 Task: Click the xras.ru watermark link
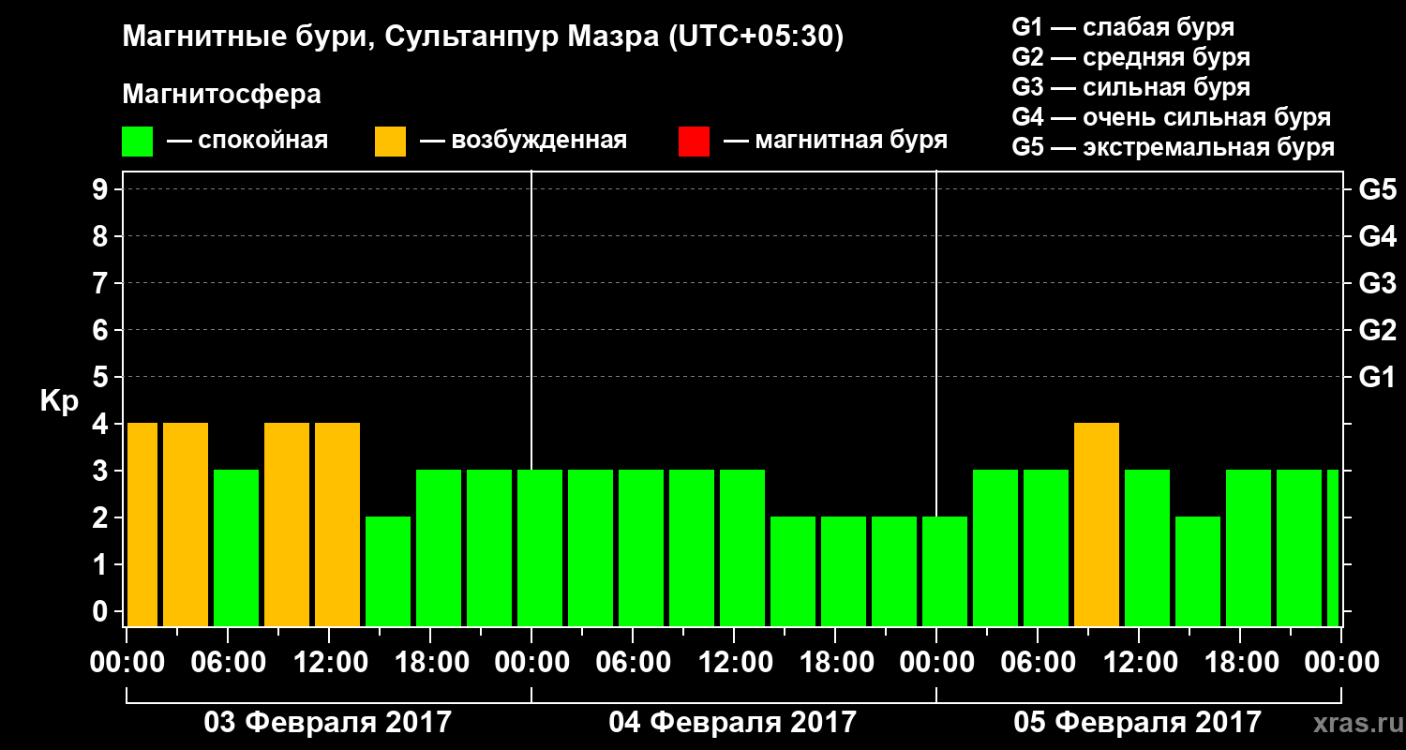pyautogui.click(x=1354, y=723)
